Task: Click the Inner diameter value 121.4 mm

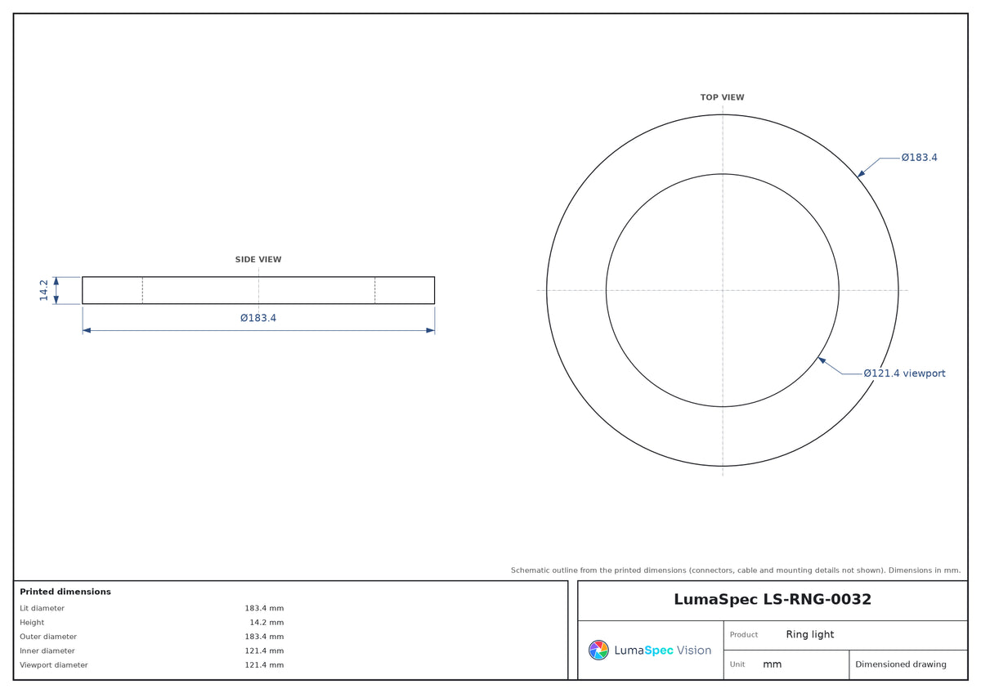Action: (x=264, y=651)
